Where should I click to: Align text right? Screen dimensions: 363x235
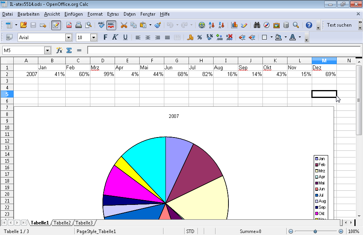point(158,37)
